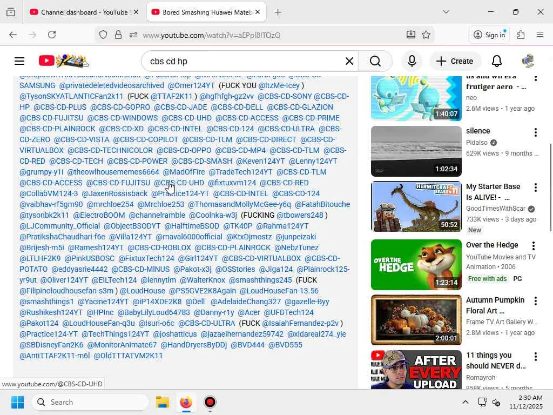Open site permissions icon in address bar
553x415 pixels.
[x=133, y=35]
